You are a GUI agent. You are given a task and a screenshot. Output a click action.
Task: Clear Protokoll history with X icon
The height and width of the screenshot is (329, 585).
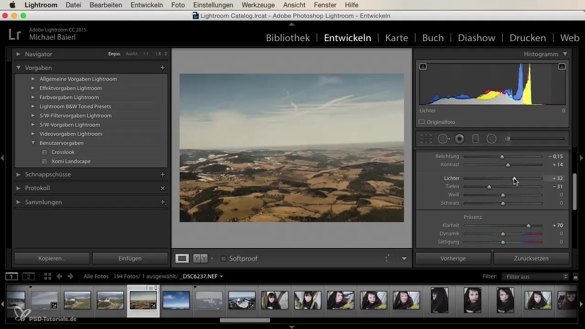[162, 188]
